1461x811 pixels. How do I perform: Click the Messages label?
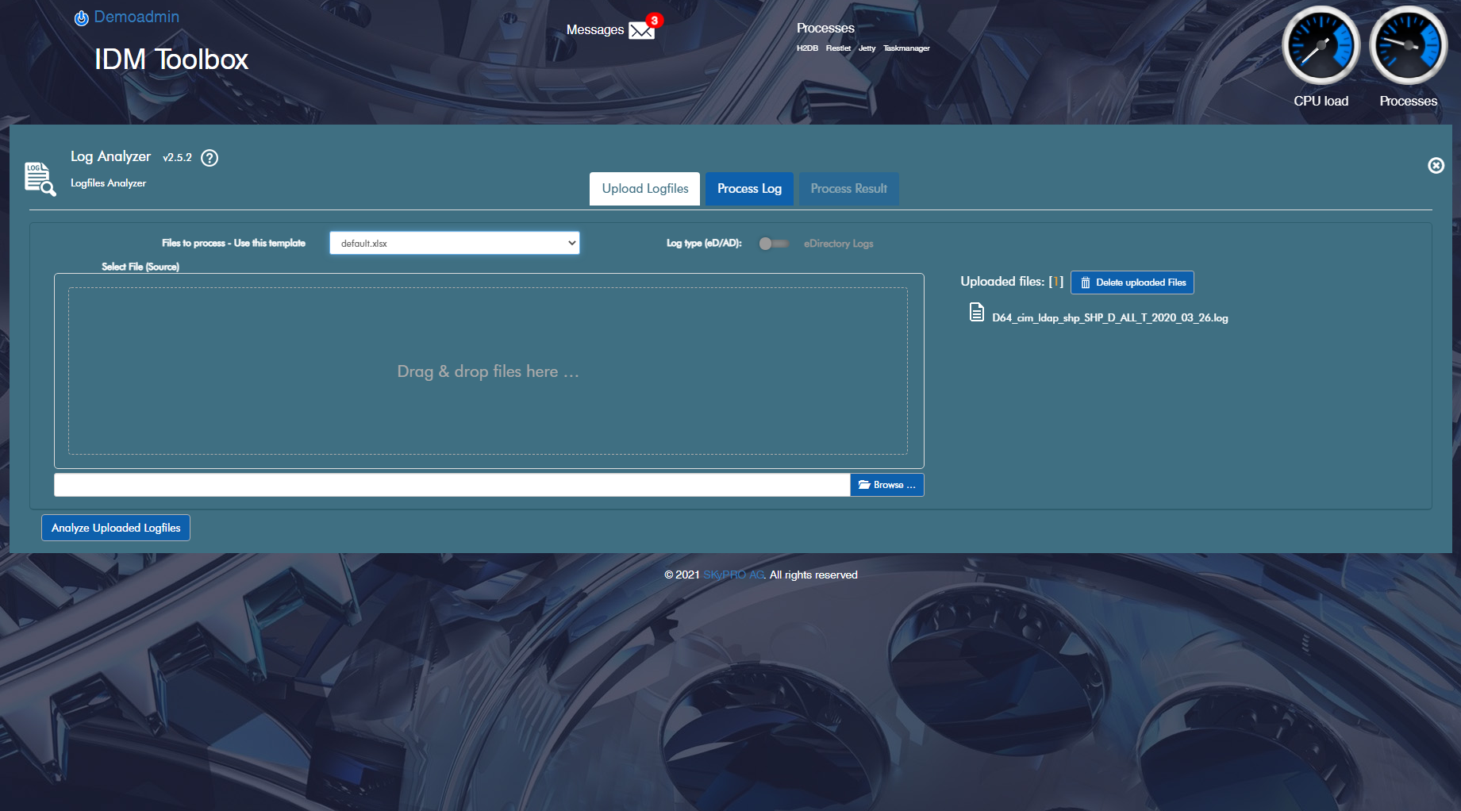pos(595,30)
